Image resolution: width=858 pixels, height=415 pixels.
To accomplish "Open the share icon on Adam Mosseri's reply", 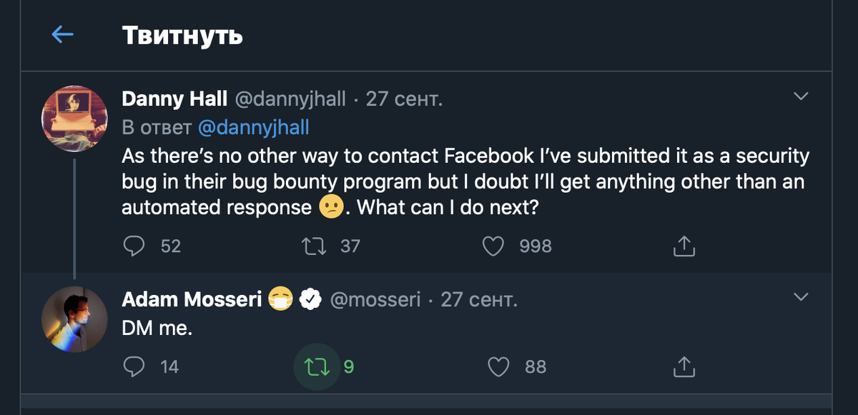I will tap(684, 366).
